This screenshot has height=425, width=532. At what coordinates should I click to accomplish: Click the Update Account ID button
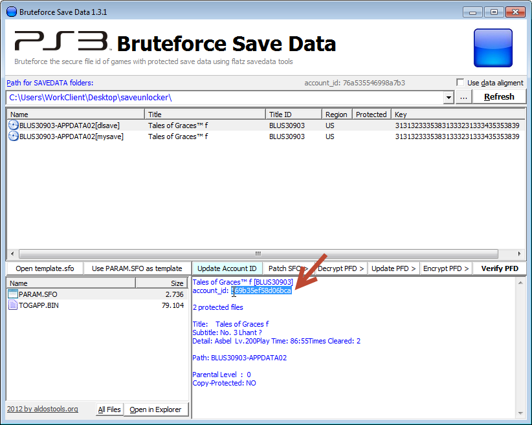pos(227,268)
